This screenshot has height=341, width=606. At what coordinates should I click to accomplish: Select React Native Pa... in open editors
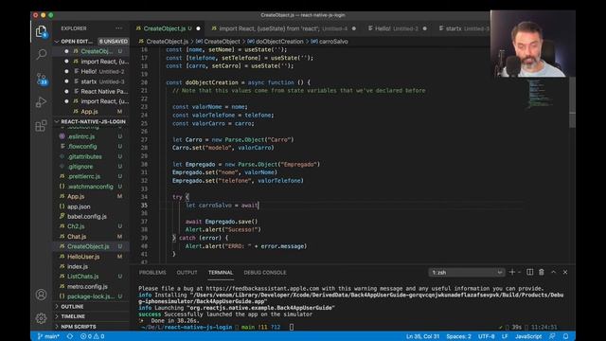click(x=91, y=91)
